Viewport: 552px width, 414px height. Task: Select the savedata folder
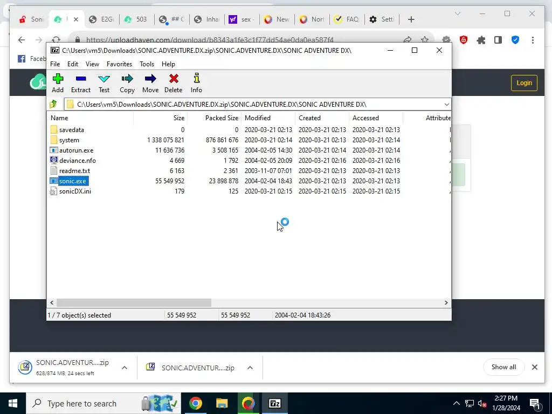[x=72, y=130]
